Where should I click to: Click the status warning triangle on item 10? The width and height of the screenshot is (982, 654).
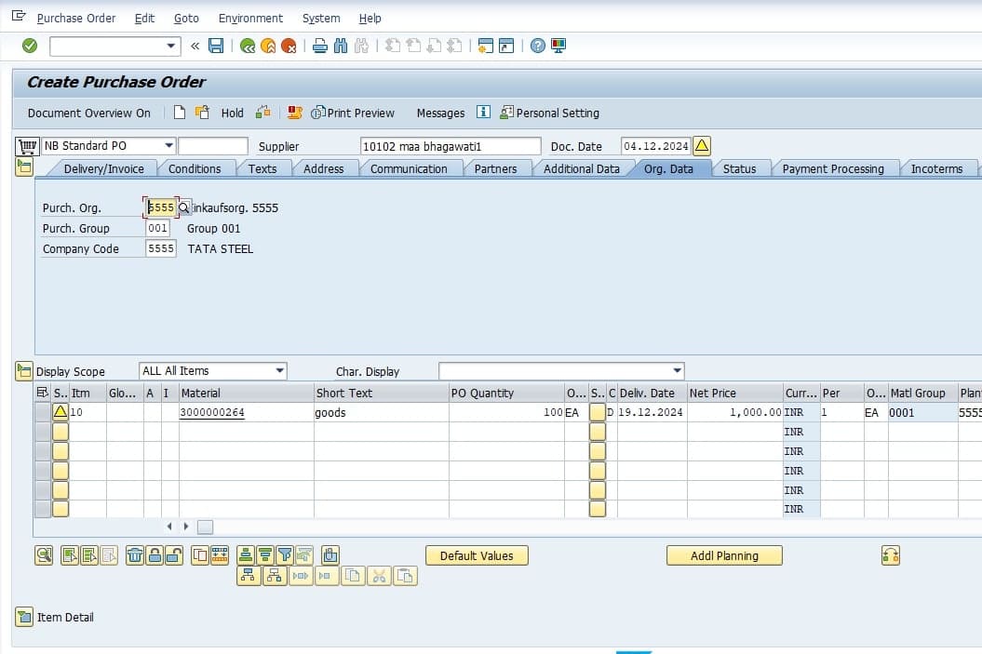[61, 412]
